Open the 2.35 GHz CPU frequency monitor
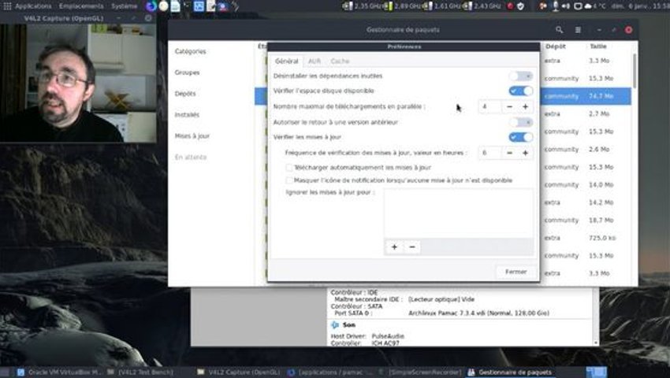Viewport: 670px width, 378px height. coord(362,6)
